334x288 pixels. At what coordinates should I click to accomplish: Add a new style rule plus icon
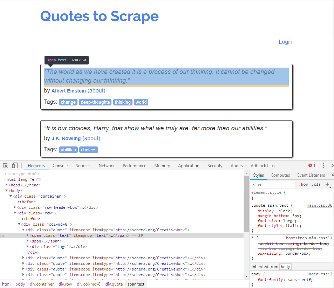pyautogui.click(x=327, y=184)
